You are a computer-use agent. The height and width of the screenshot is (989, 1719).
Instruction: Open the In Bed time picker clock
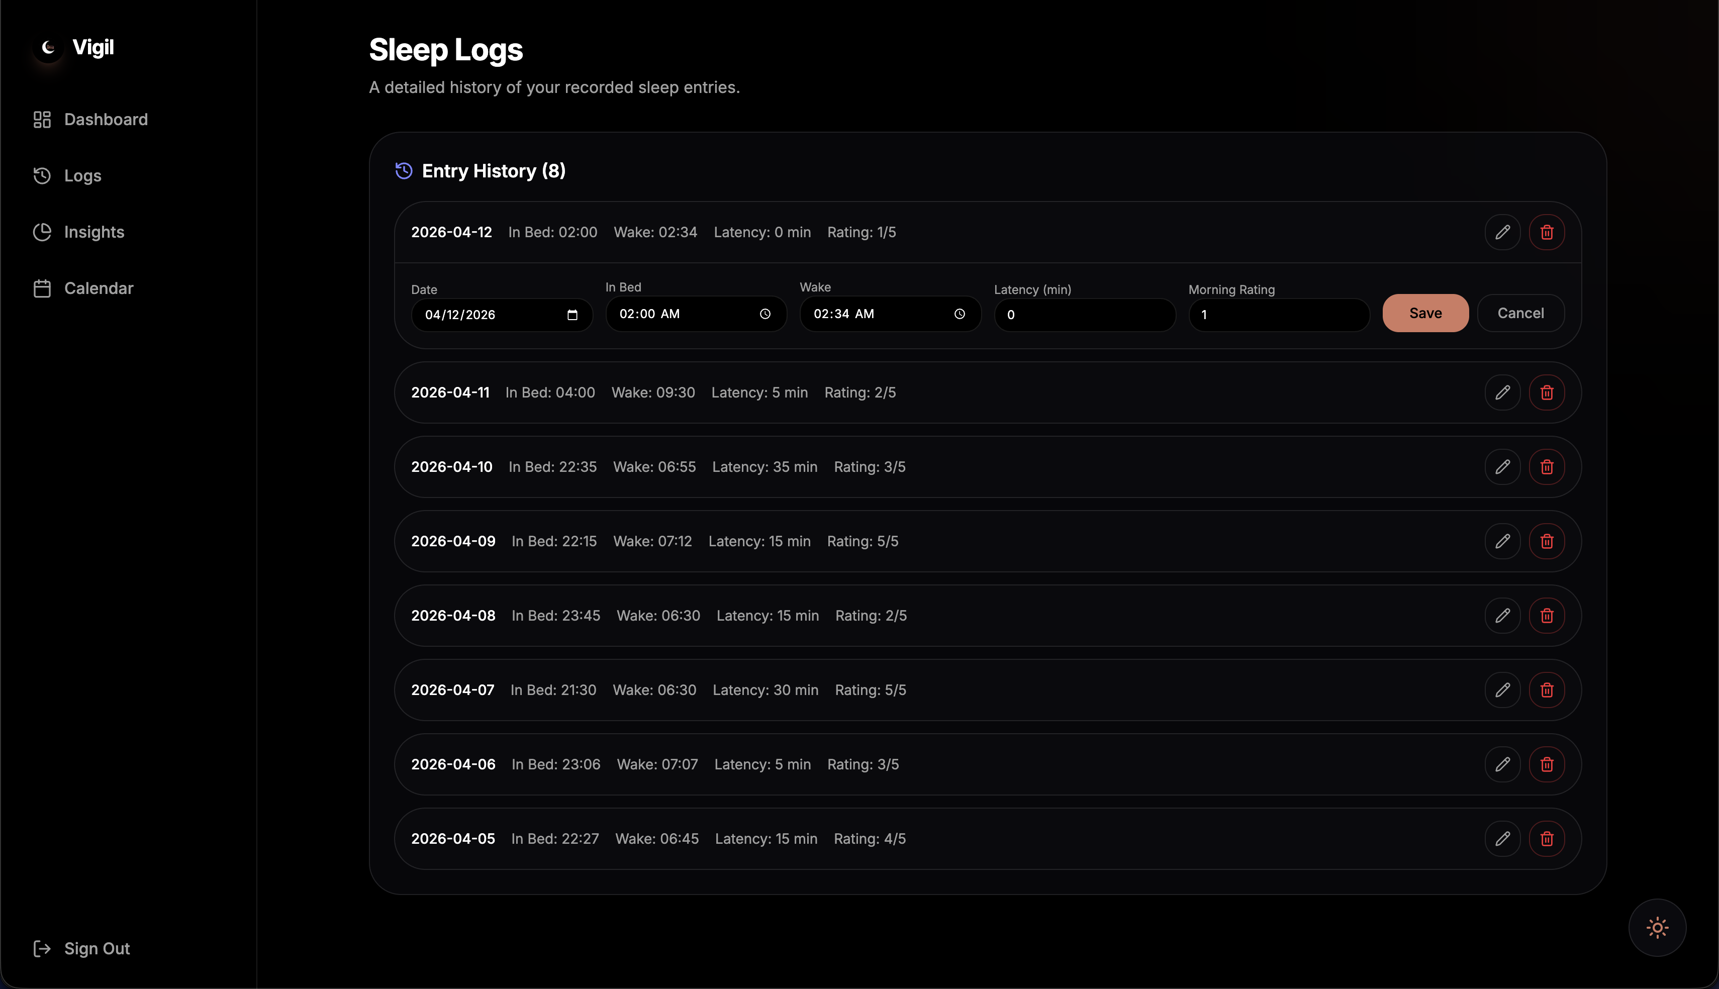coord(765,314)
